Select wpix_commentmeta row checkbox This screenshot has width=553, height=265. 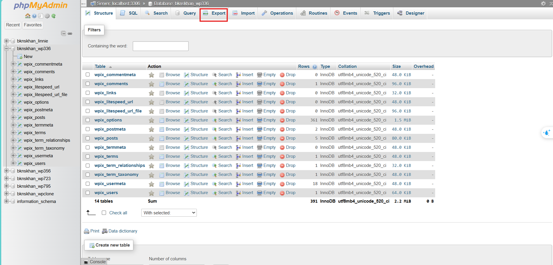[x=88, y=75]
